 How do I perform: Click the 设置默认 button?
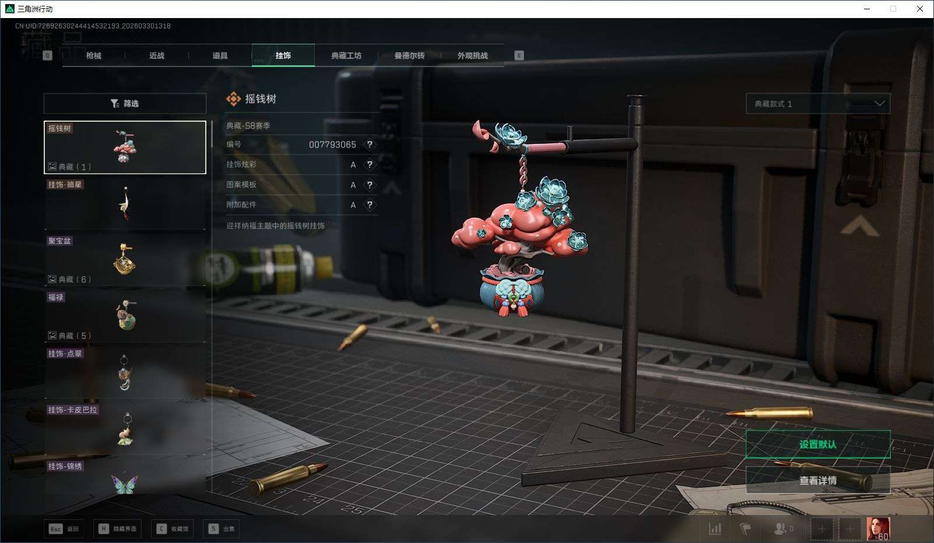[x=817, y=445]
